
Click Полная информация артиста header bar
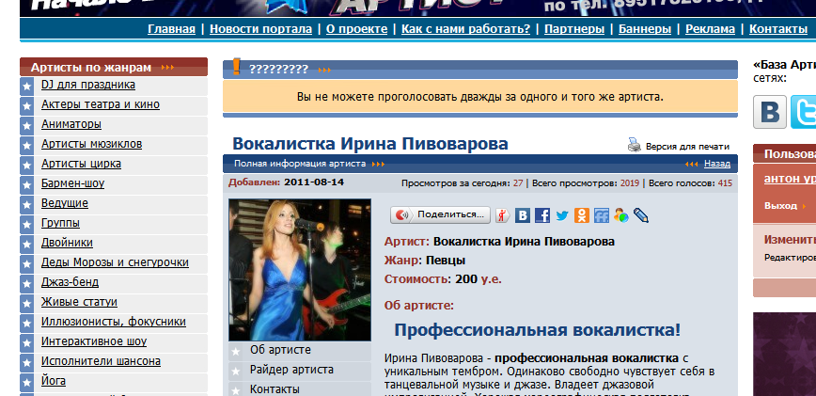point(479,164)
